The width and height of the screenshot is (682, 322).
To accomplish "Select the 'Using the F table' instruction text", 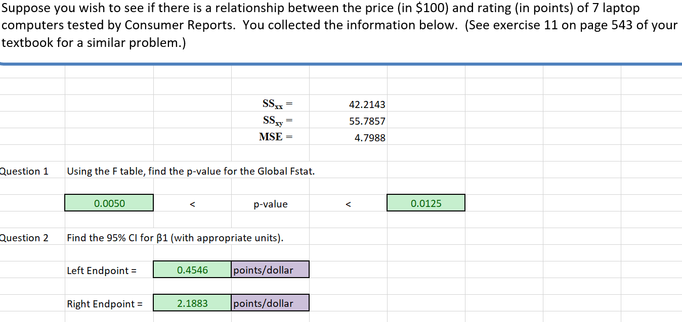I will (191, 171).
